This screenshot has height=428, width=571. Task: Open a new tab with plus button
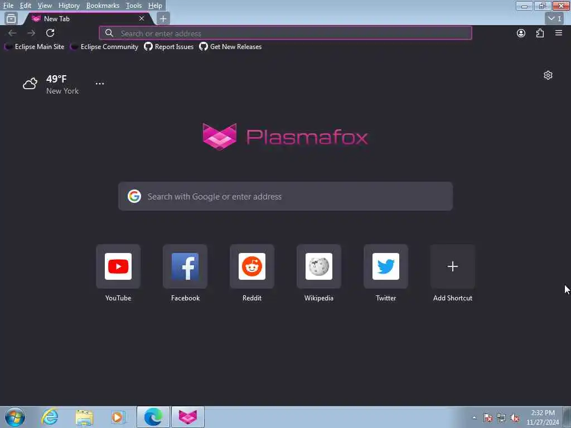point(163,18)
